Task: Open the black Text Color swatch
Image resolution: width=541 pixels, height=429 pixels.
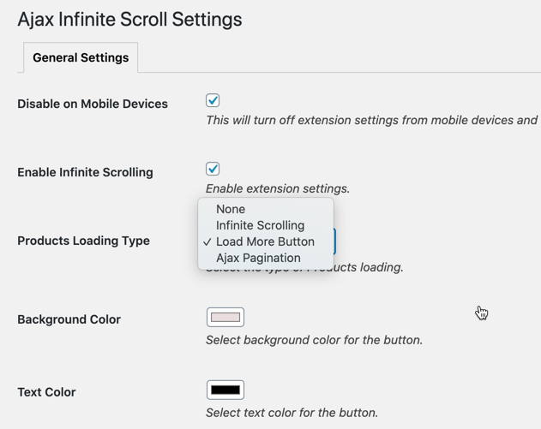Action: pyautogui.click(x=225, y=390)
